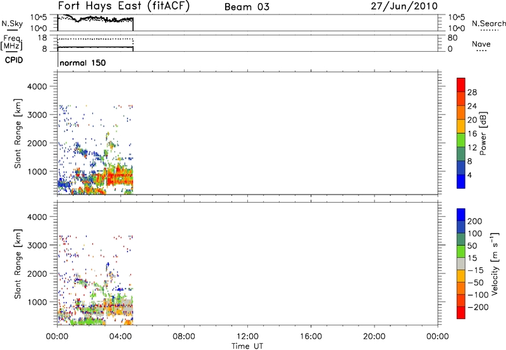Click the gray −15 to 15 velocity swatch
This screenshot has width=506, height=350.
point(461,263)
